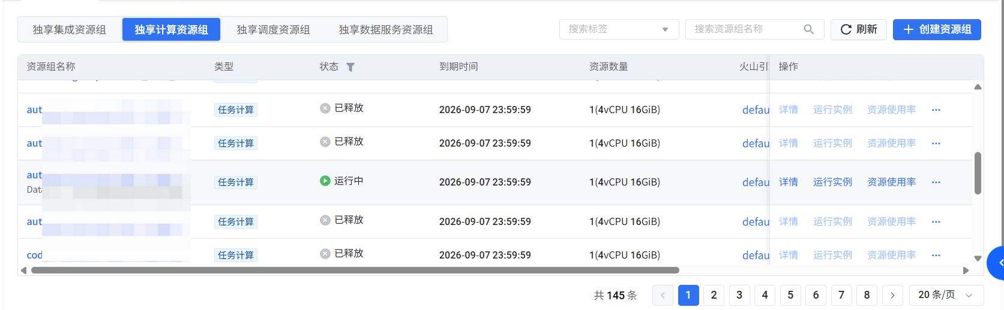Screen dimensions: 1004x310
Task: Click the vertical table scrollbar thumb
Action: [x=978, y=173]
